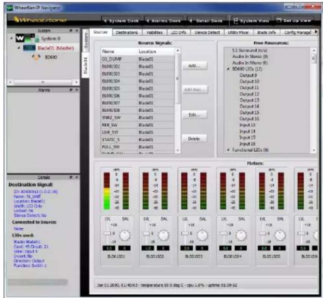The width and height of the screenshot is (323, 298).
Task: Open the Utility Mixer tab
Action: tap(238, 33)
